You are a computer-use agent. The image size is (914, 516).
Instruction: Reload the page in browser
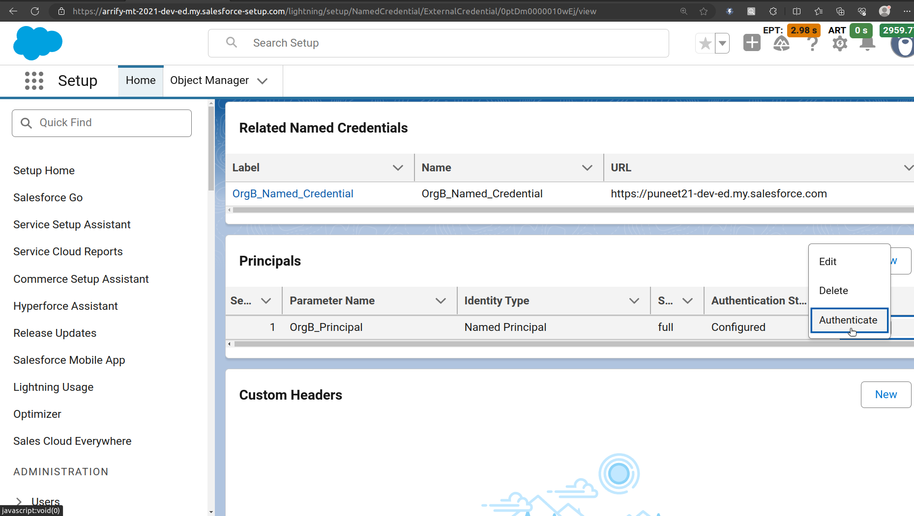click(35, 11)
